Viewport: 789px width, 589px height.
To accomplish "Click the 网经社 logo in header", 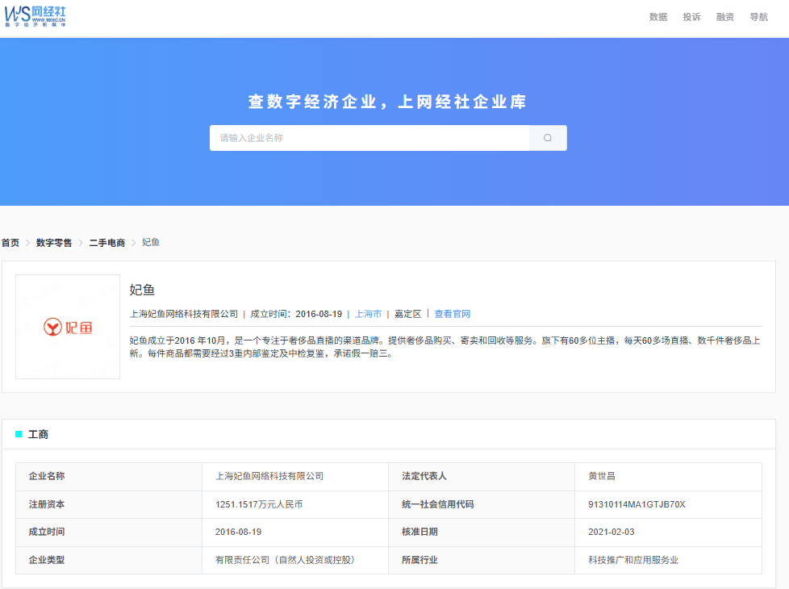I will [35, 15].
